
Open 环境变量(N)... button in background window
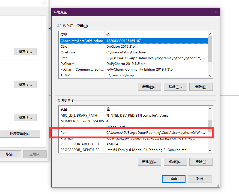pos(20,134)
